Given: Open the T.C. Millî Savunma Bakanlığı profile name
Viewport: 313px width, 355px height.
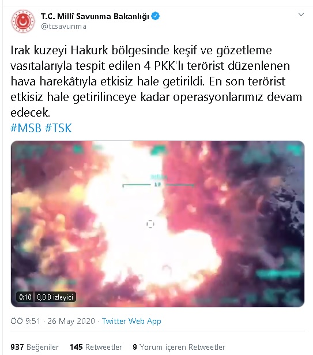Looking at the screenshot, I should tap(95, 16).
